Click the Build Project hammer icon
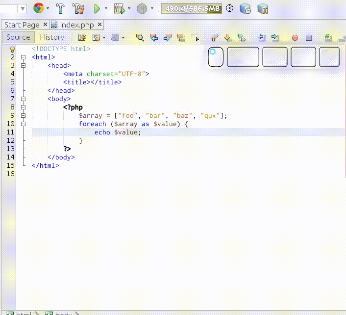 click(x=60, y=8)
